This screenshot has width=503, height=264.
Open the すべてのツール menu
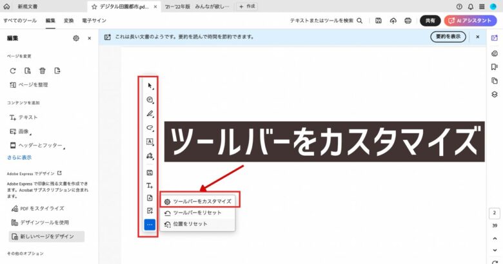[x=20, y=21]
